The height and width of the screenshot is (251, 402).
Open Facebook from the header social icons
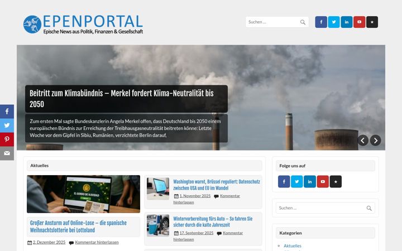point(321,22)
